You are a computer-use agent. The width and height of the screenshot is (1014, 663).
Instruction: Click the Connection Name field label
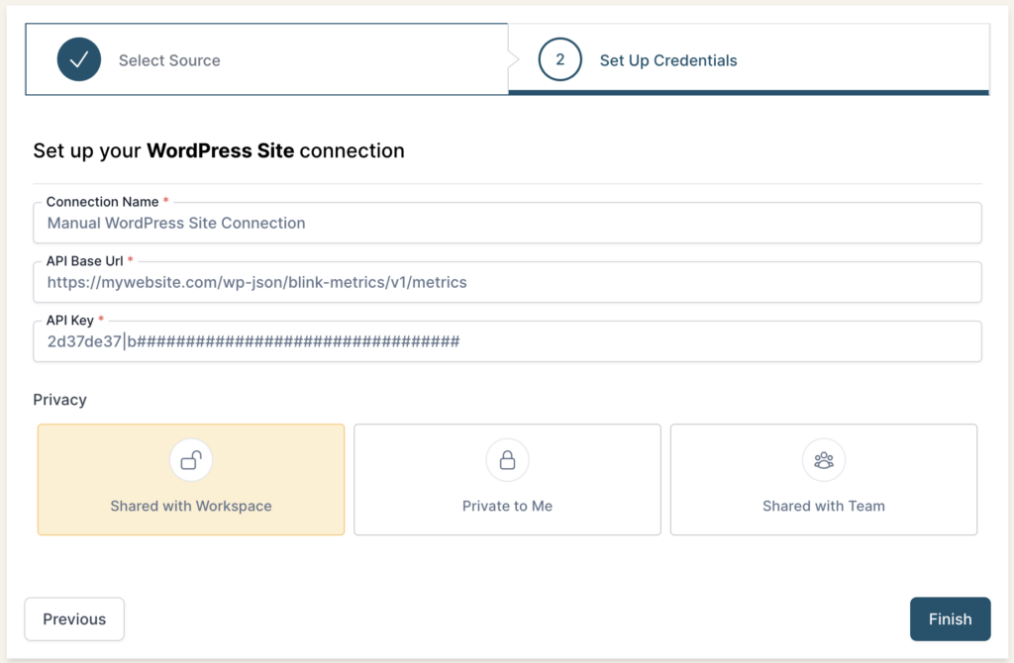102,202
